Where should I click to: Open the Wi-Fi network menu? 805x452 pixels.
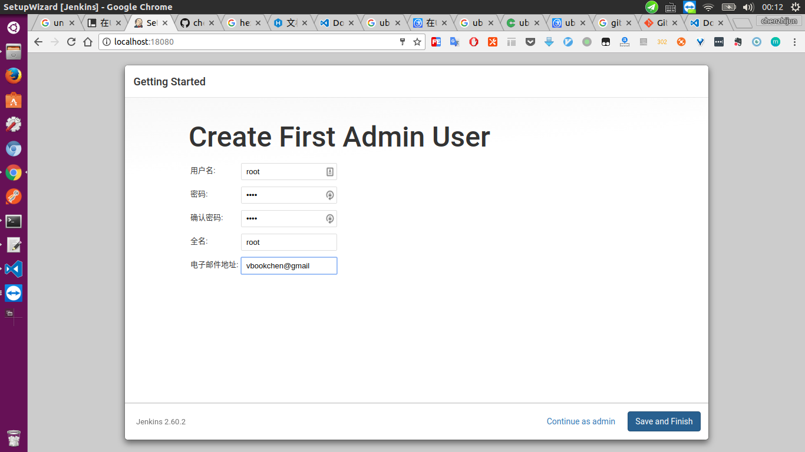point(708,7)
